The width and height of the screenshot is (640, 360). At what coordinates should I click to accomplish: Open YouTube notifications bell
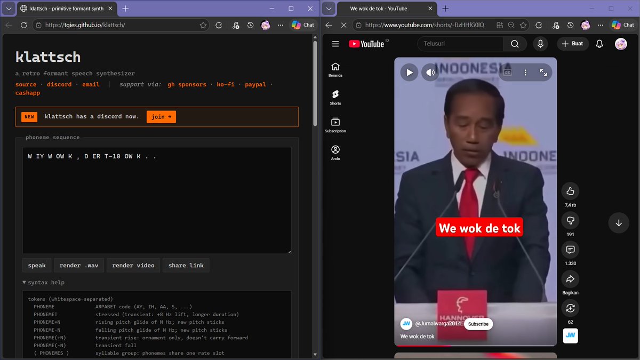[x=599, y=44]
